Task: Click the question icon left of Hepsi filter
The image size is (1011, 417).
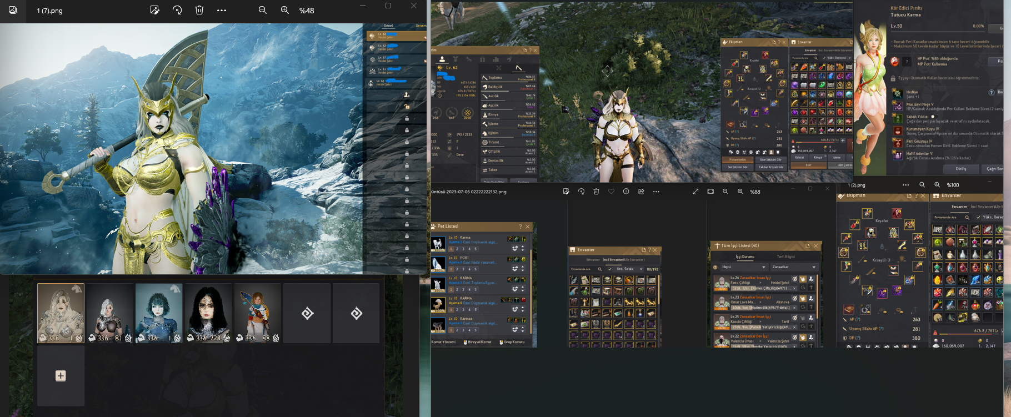Action: [x=715, y=267]
